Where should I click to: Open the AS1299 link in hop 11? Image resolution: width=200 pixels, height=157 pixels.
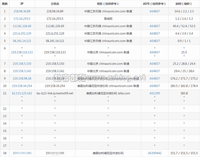pyautogui.click(x=155, y=93)
